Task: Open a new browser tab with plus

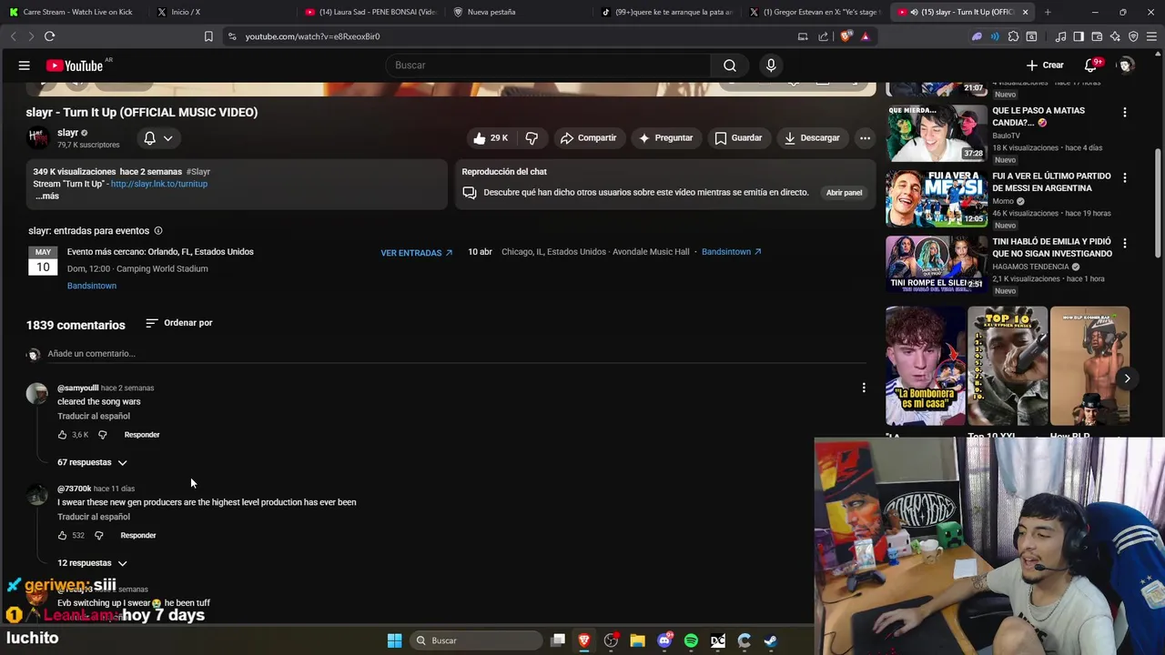Action: 1048,12
